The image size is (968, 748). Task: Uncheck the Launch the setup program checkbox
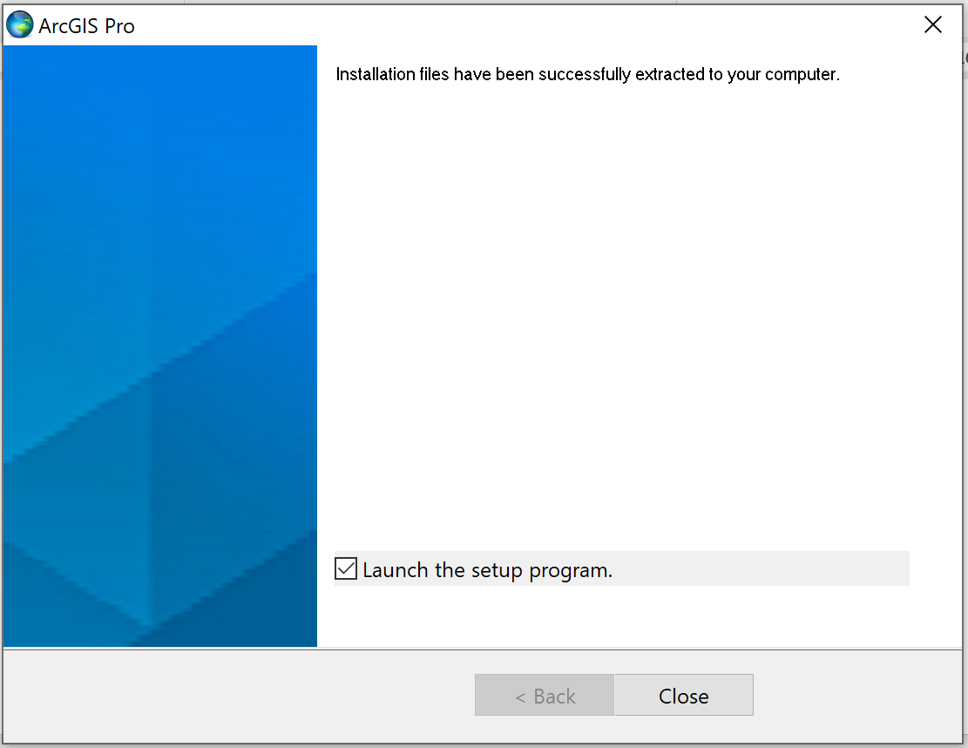(x=346, y=569)
